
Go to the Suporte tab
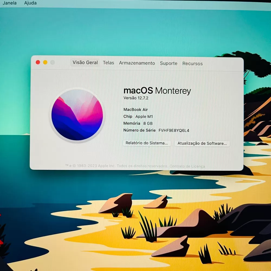click(x=169, y=63)
